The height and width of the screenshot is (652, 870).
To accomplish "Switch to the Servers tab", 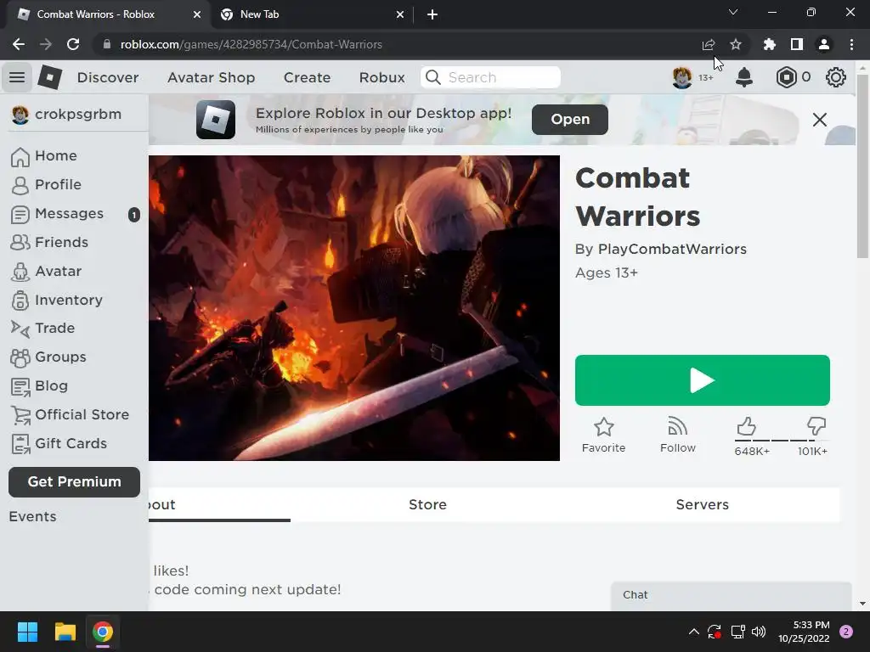I will coord(703,504).
